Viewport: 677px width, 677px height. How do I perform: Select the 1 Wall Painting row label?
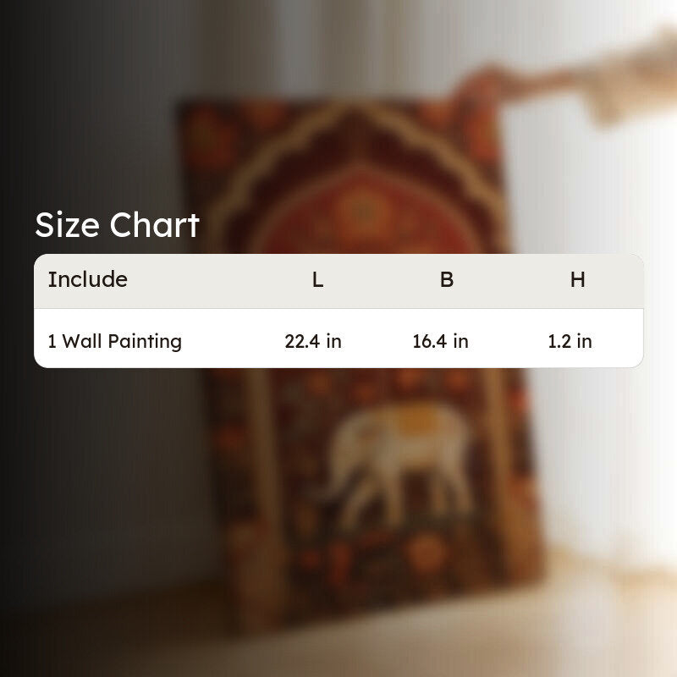click(x=114, y=342)
